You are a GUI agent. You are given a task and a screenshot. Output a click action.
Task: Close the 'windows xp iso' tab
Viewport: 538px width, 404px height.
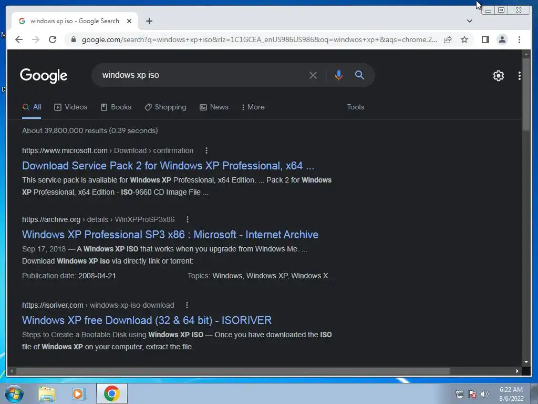coord(129,21)
